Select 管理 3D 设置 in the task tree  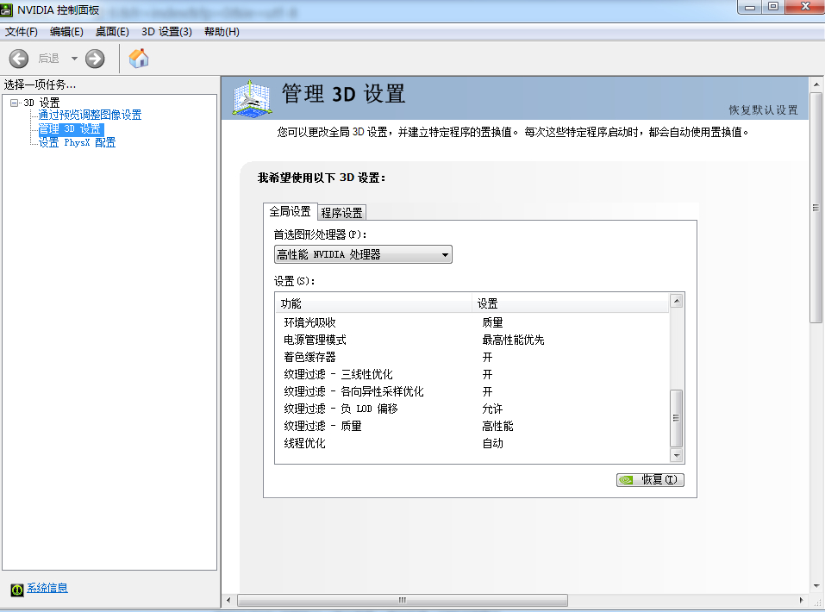pos(71,129)
